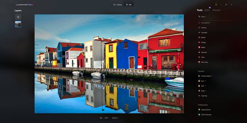The width and height of the screenshot is (247, 123).
Task: Select the photo layer thumbnail in Layers
Action: [x=18, y=24]
